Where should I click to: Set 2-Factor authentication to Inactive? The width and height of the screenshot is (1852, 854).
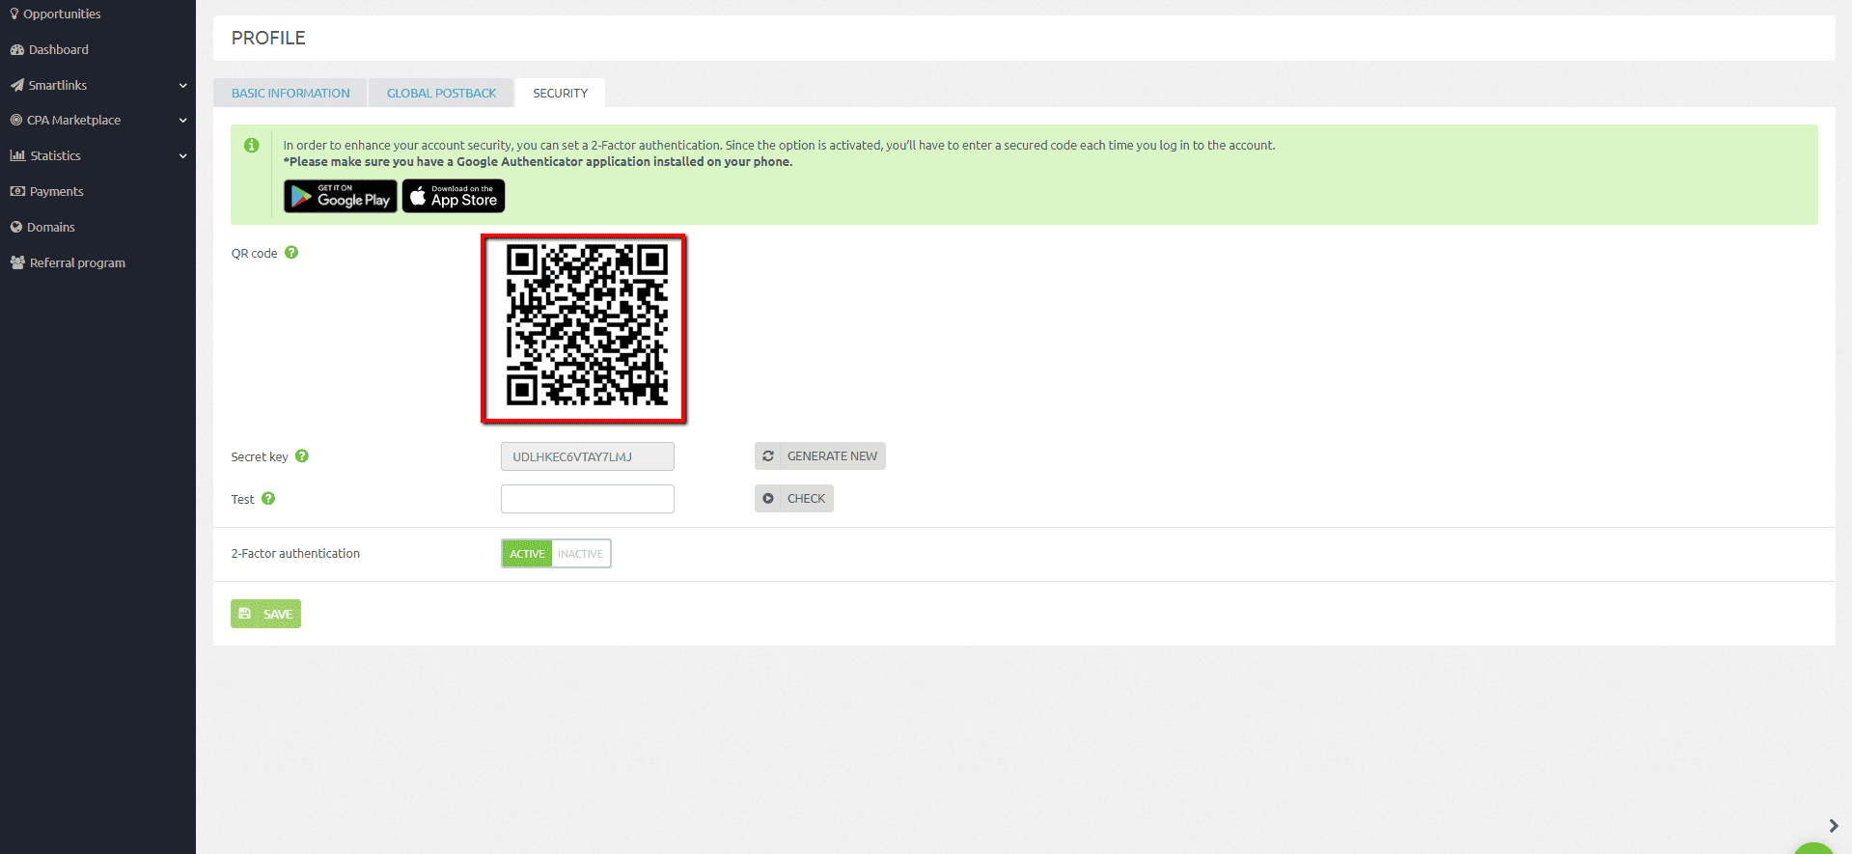pos(580,554)
